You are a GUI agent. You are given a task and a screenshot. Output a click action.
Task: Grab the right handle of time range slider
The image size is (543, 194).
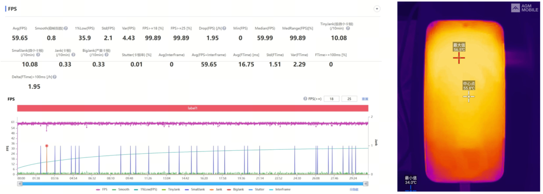[x=365, y=183]
